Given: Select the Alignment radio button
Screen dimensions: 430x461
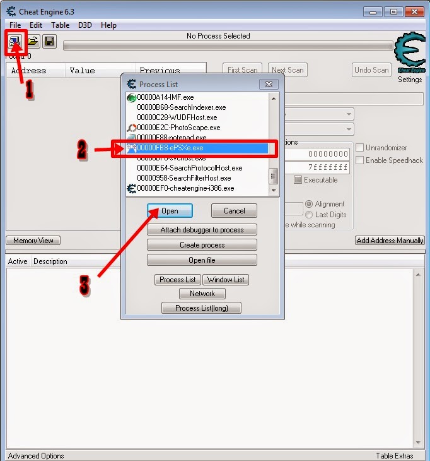Looking at the screenshot, I should click(309, 204).
